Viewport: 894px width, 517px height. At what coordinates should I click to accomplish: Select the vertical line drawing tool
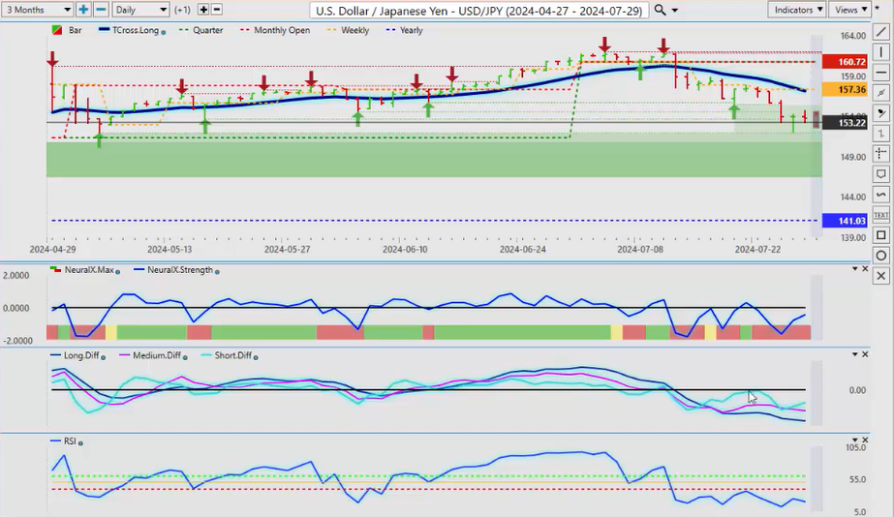coord(880,52)
